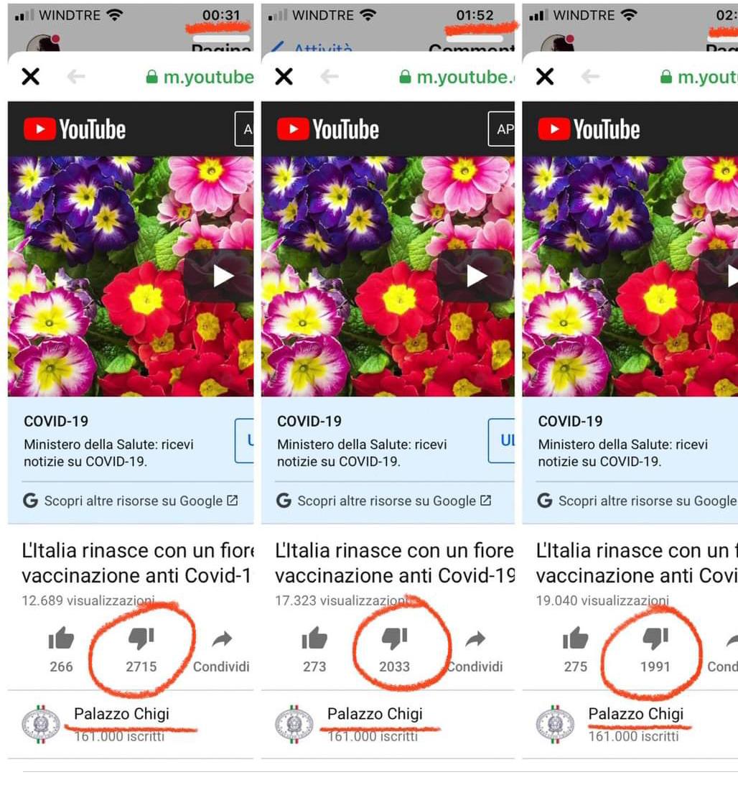Open YouTube logo in the third screenshot
This screenshot has width=738, height=790.
point(589,129)
